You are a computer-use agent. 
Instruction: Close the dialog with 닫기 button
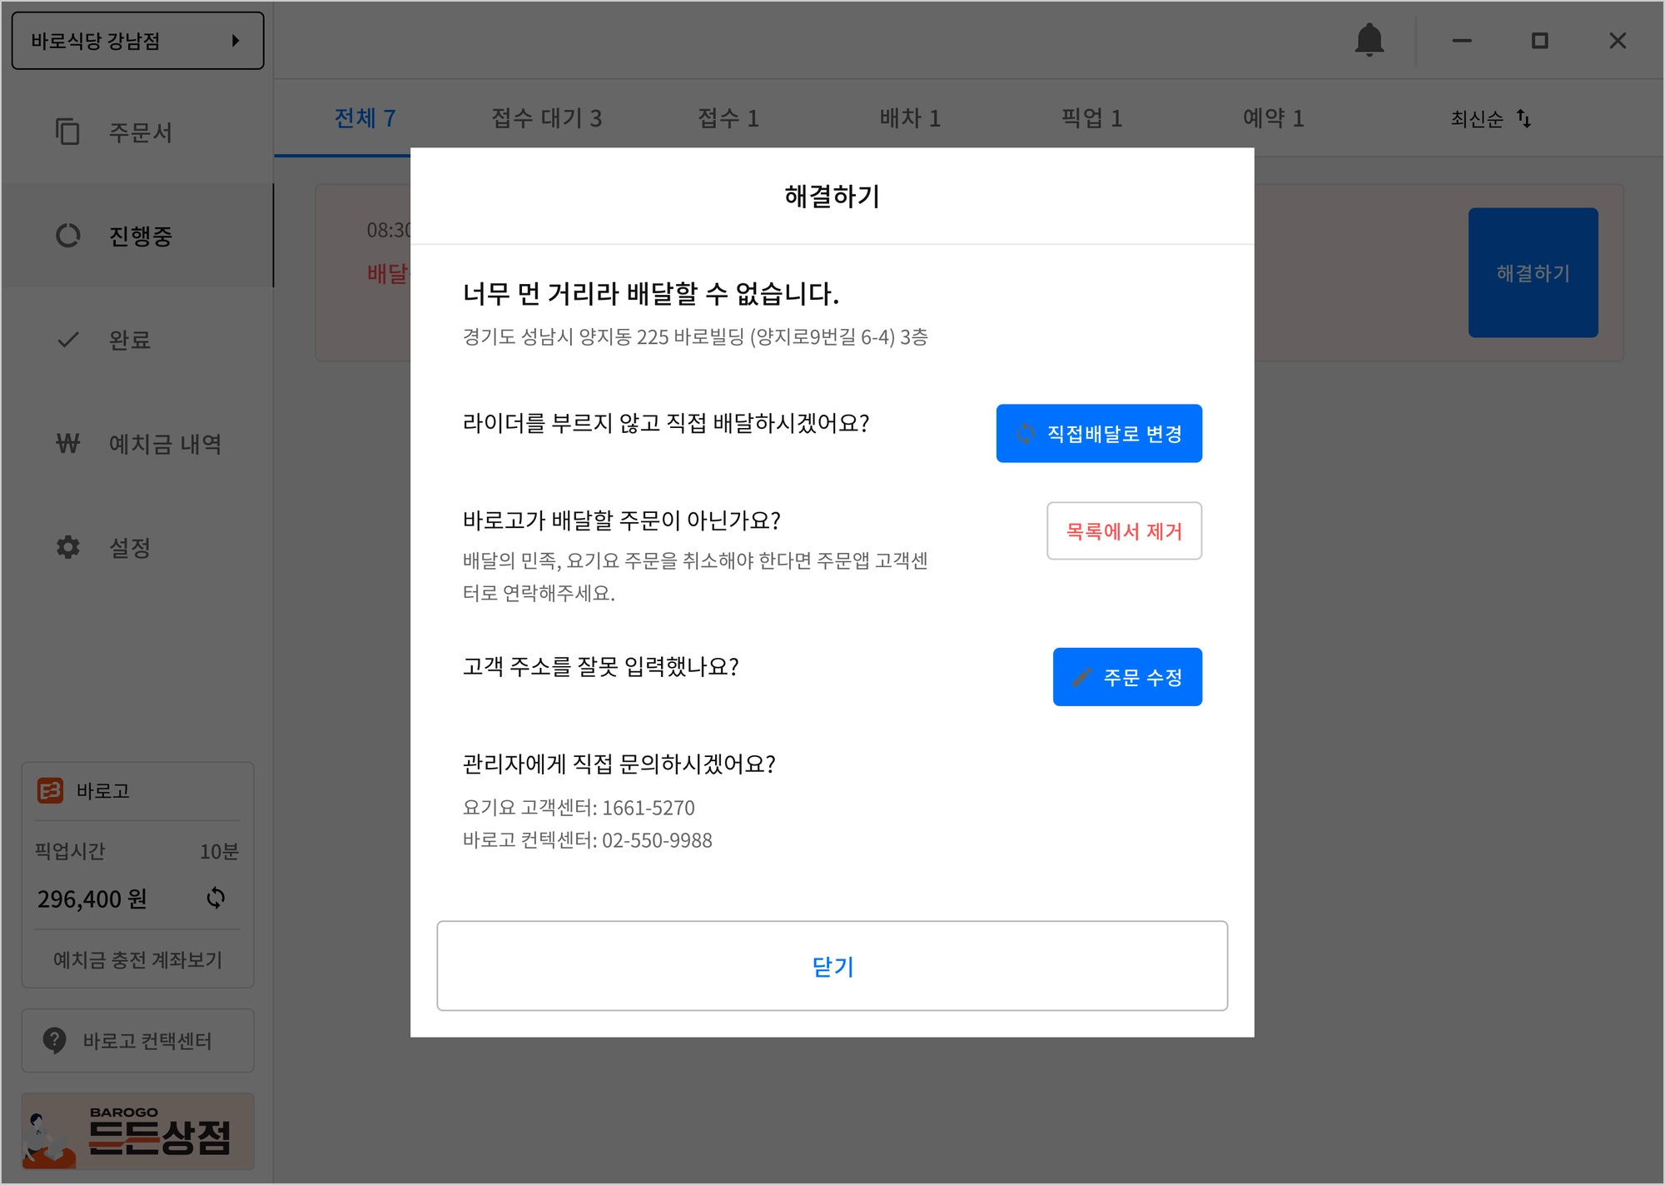(832, 966)
